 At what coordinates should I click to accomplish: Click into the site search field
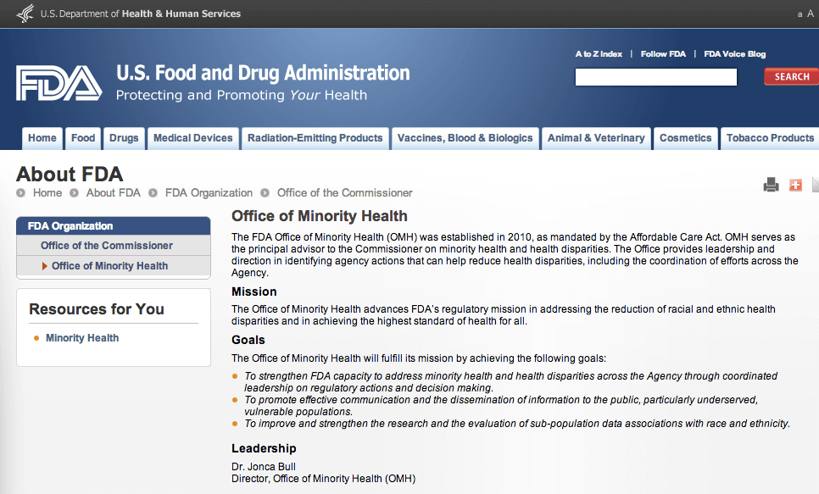click(656, 77)
